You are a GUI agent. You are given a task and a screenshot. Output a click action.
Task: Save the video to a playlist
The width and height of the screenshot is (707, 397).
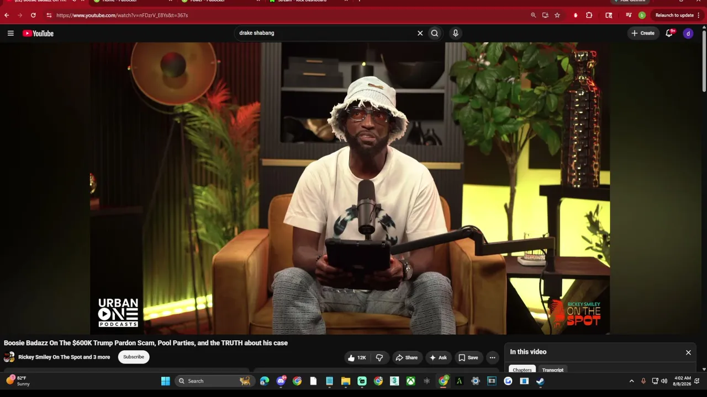[468, 358]
